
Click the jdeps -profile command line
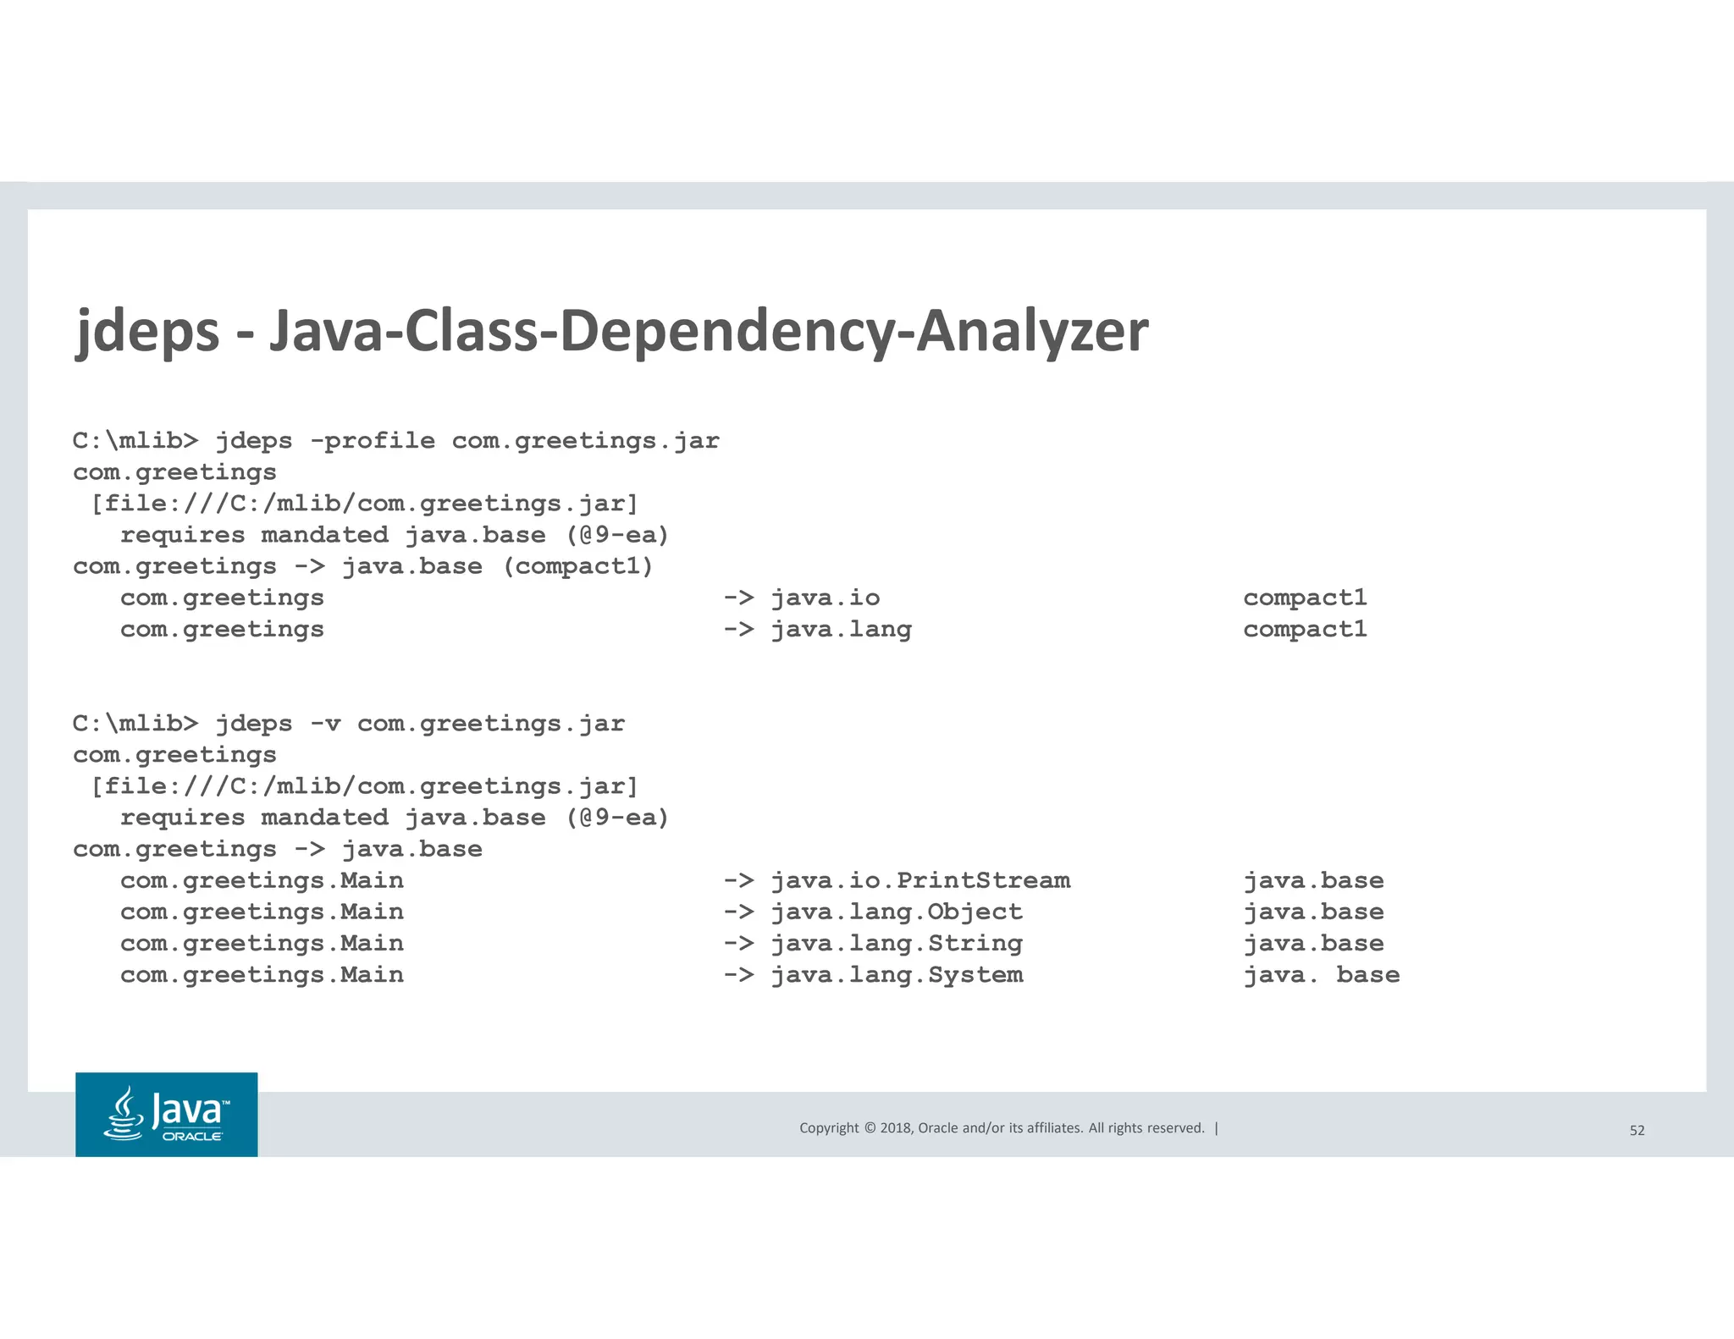pyautogui.click(x=395, y=441)
